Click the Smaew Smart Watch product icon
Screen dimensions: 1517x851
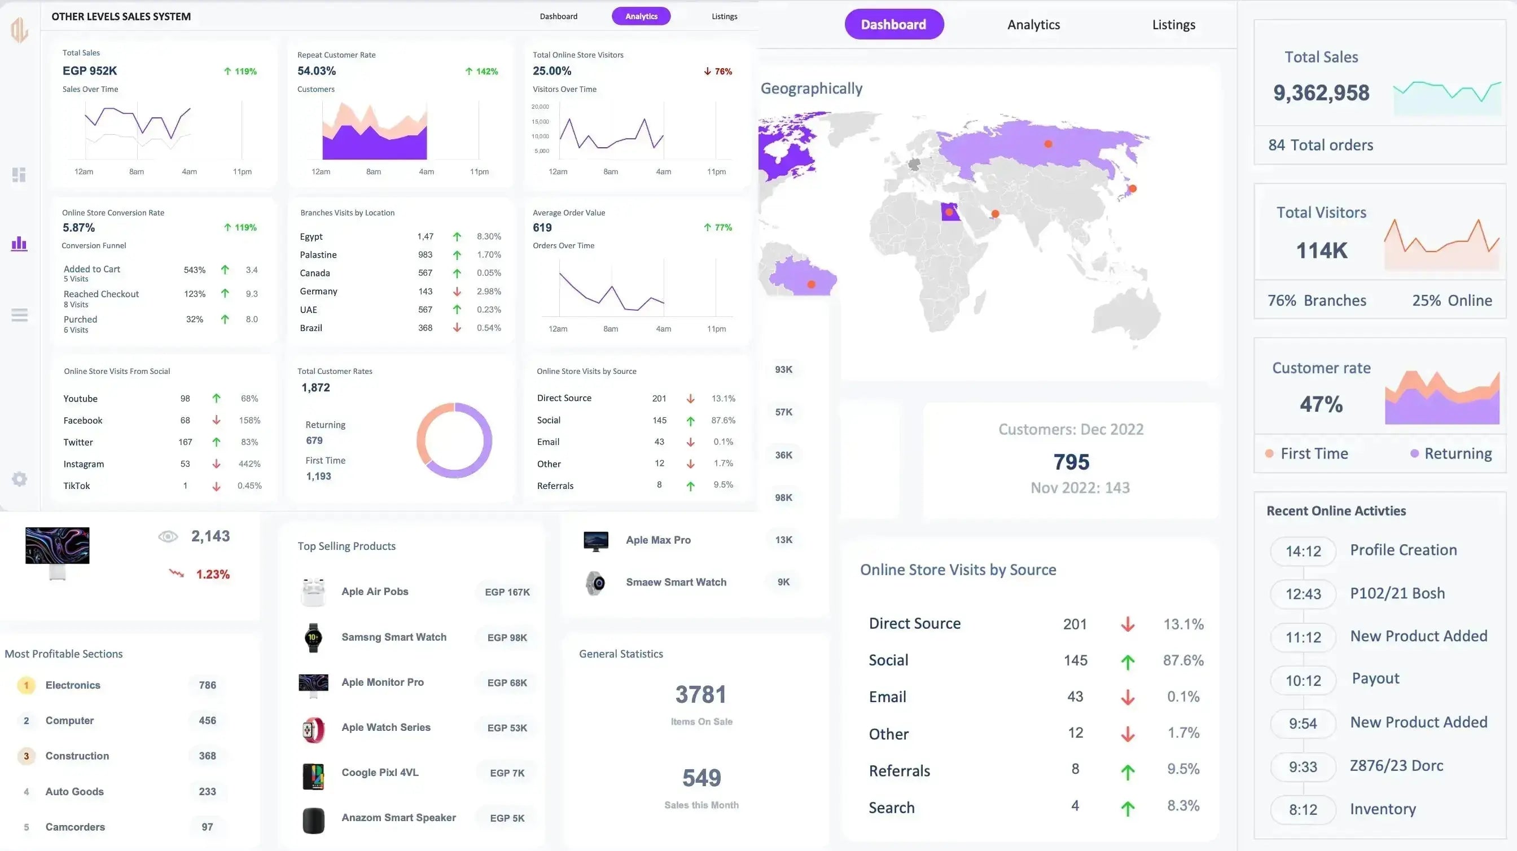pyautogui.click(x=595, y=583)
